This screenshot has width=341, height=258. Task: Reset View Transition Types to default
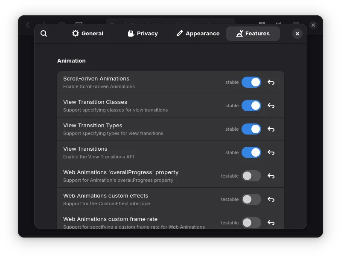tap(271, 129)
